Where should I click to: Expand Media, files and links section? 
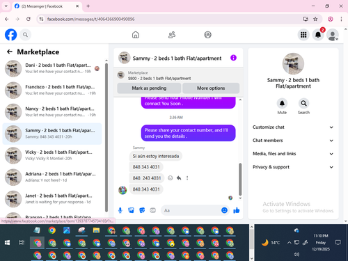coord(293,154)
